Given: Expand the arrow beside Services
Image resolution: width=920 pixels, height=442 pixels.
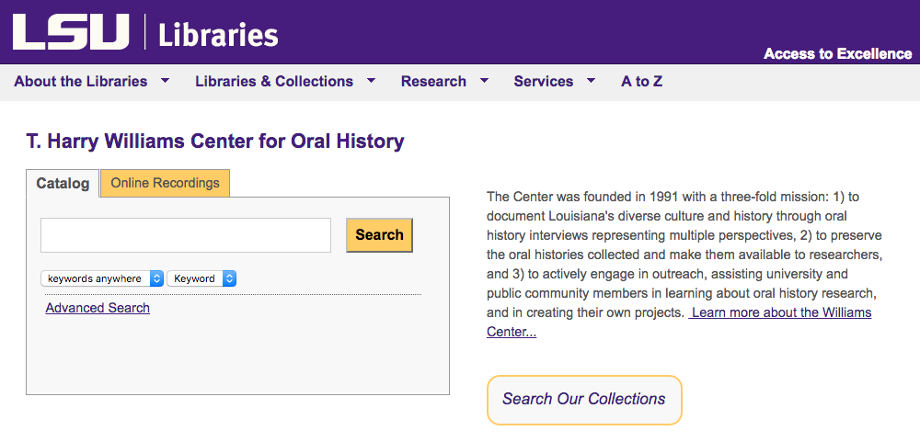Looking at the screenshot, I should [x=591, y=80].
